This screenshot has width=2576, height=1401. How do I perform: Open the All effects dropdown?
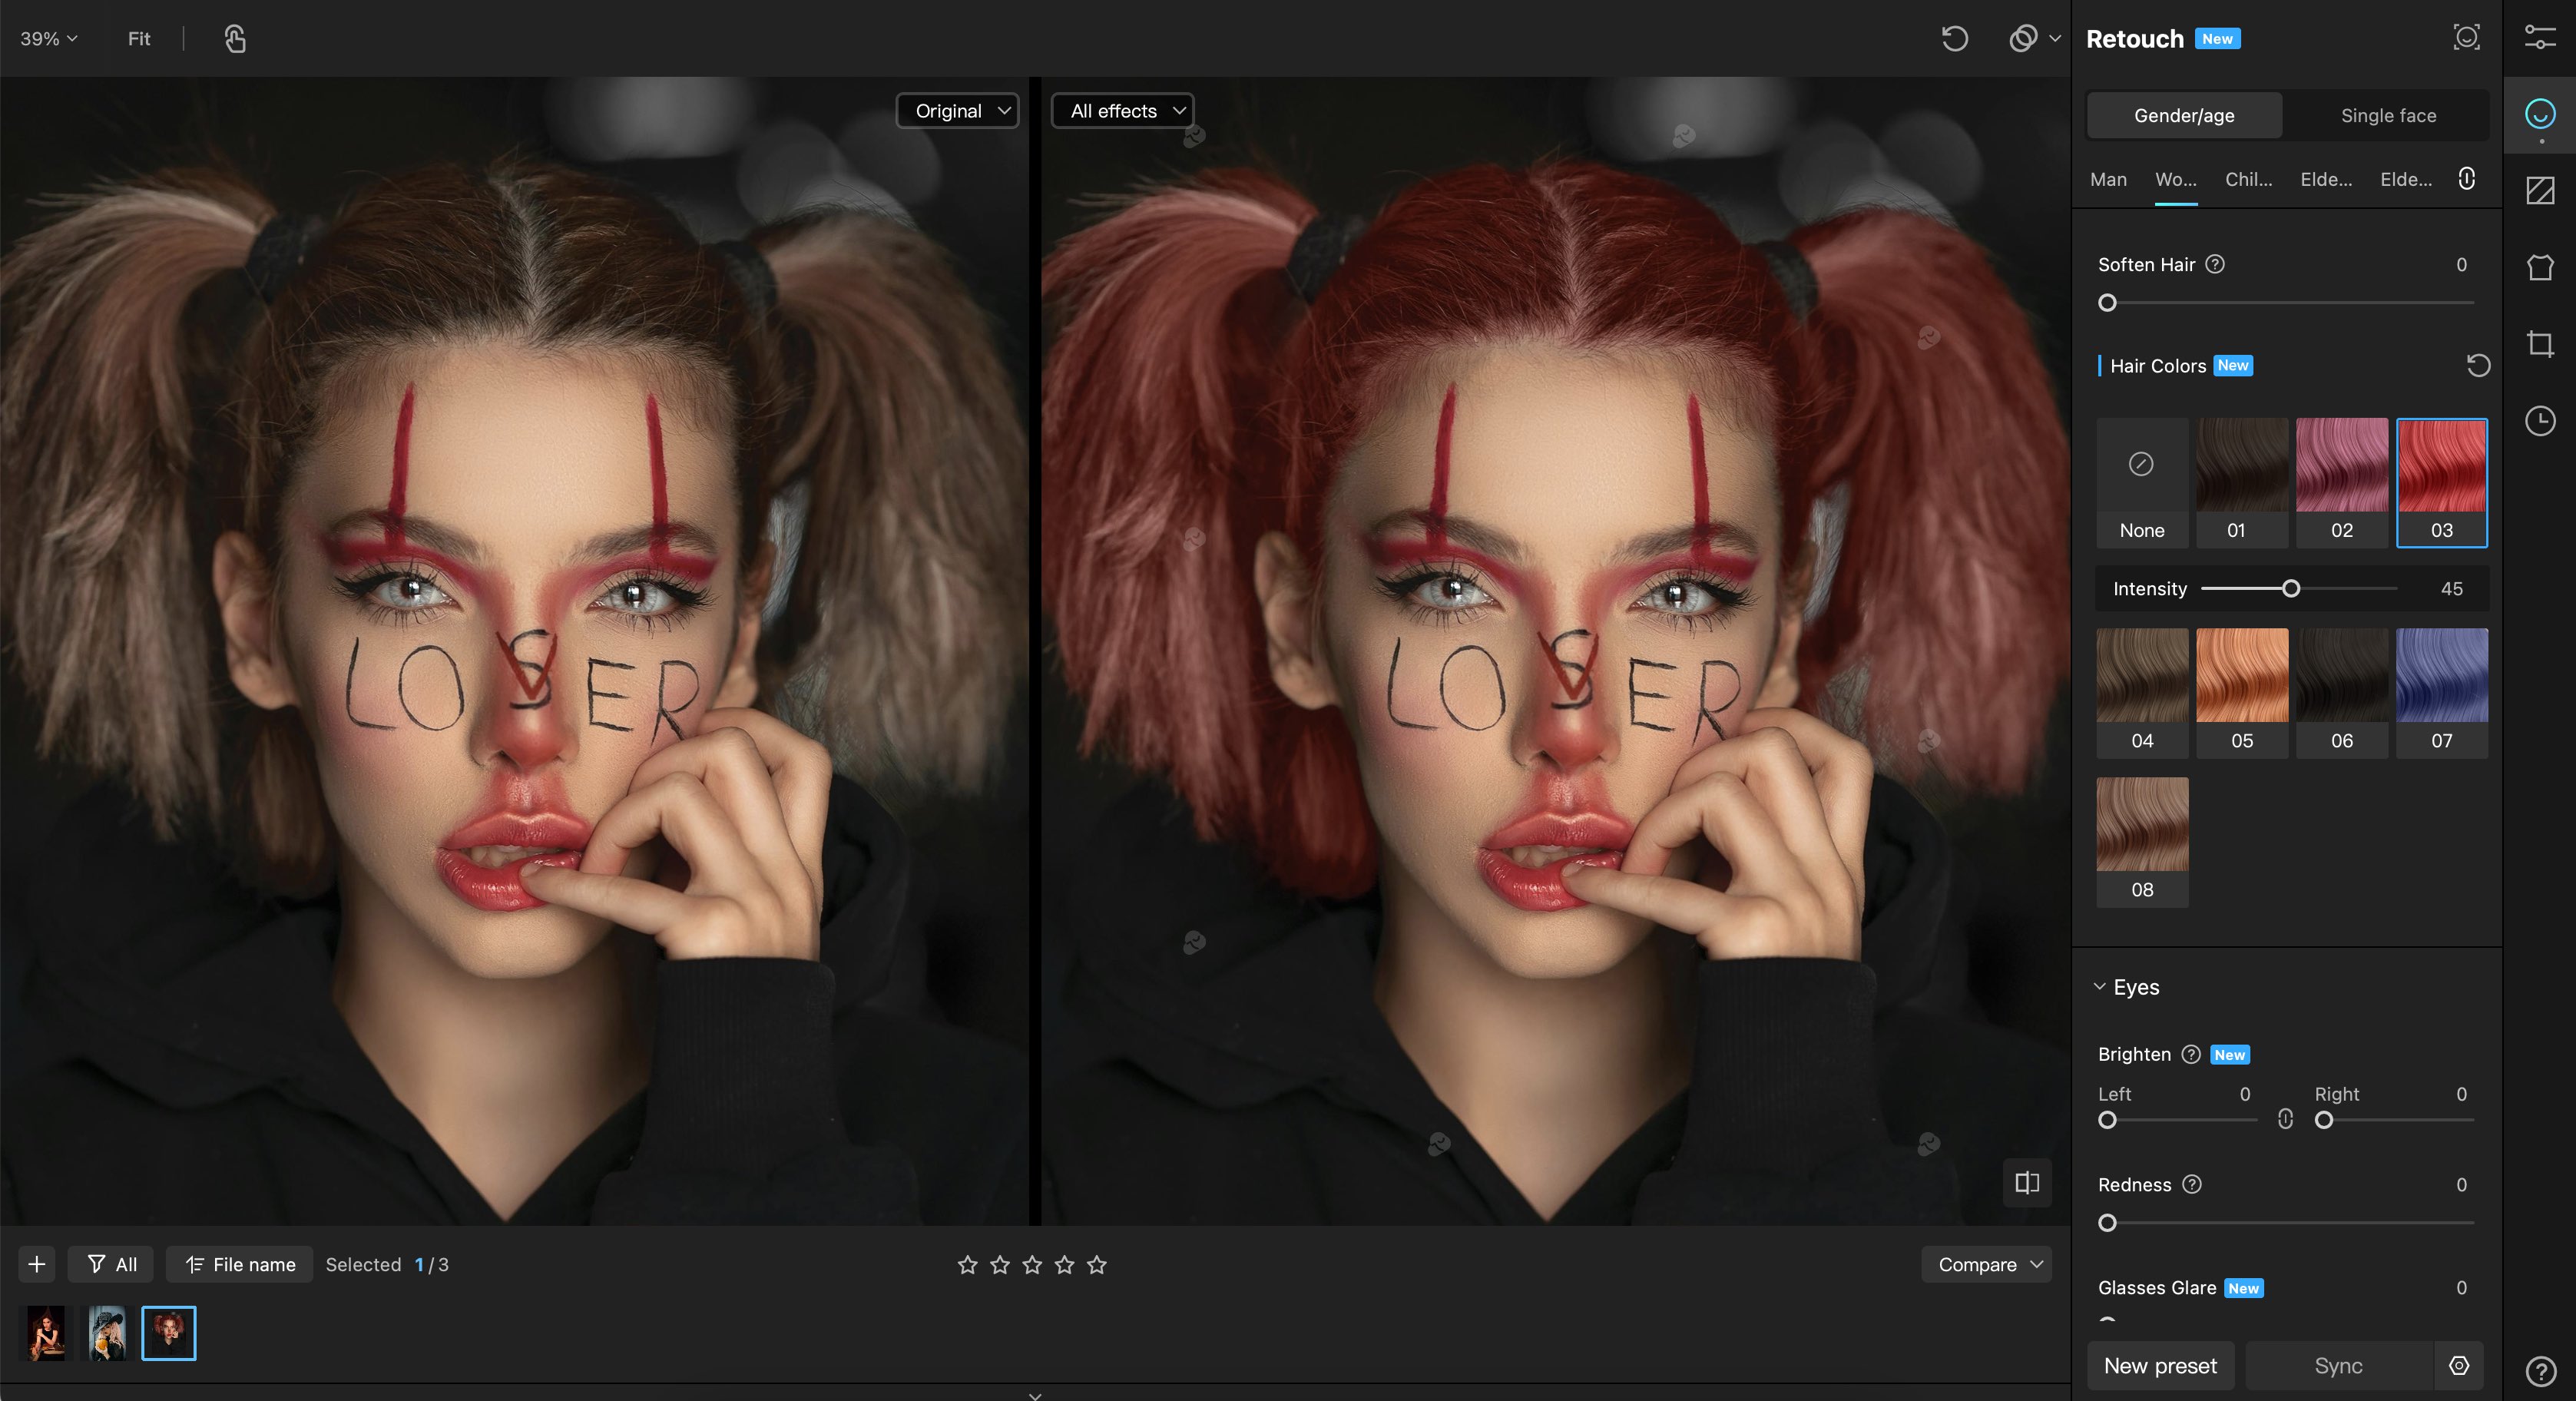coord(1123,111)
